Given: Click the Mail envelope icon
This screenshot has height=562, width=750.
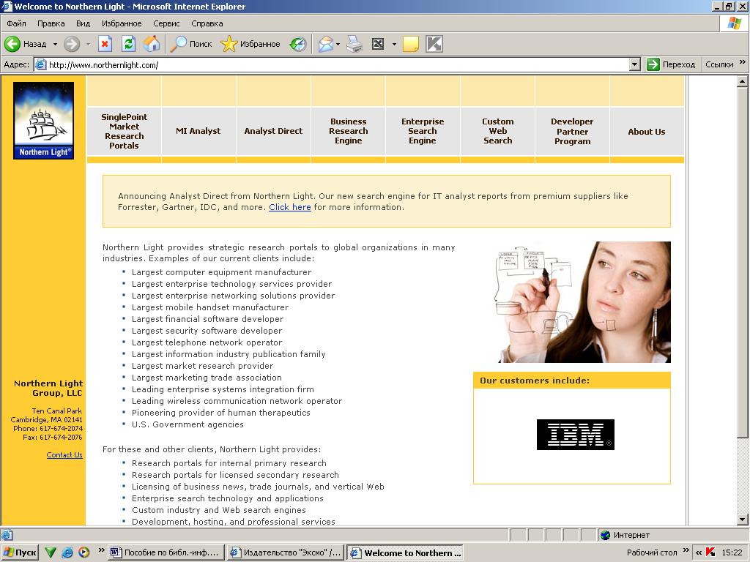Looking at the screenshot, I should (x=325, y=44).
